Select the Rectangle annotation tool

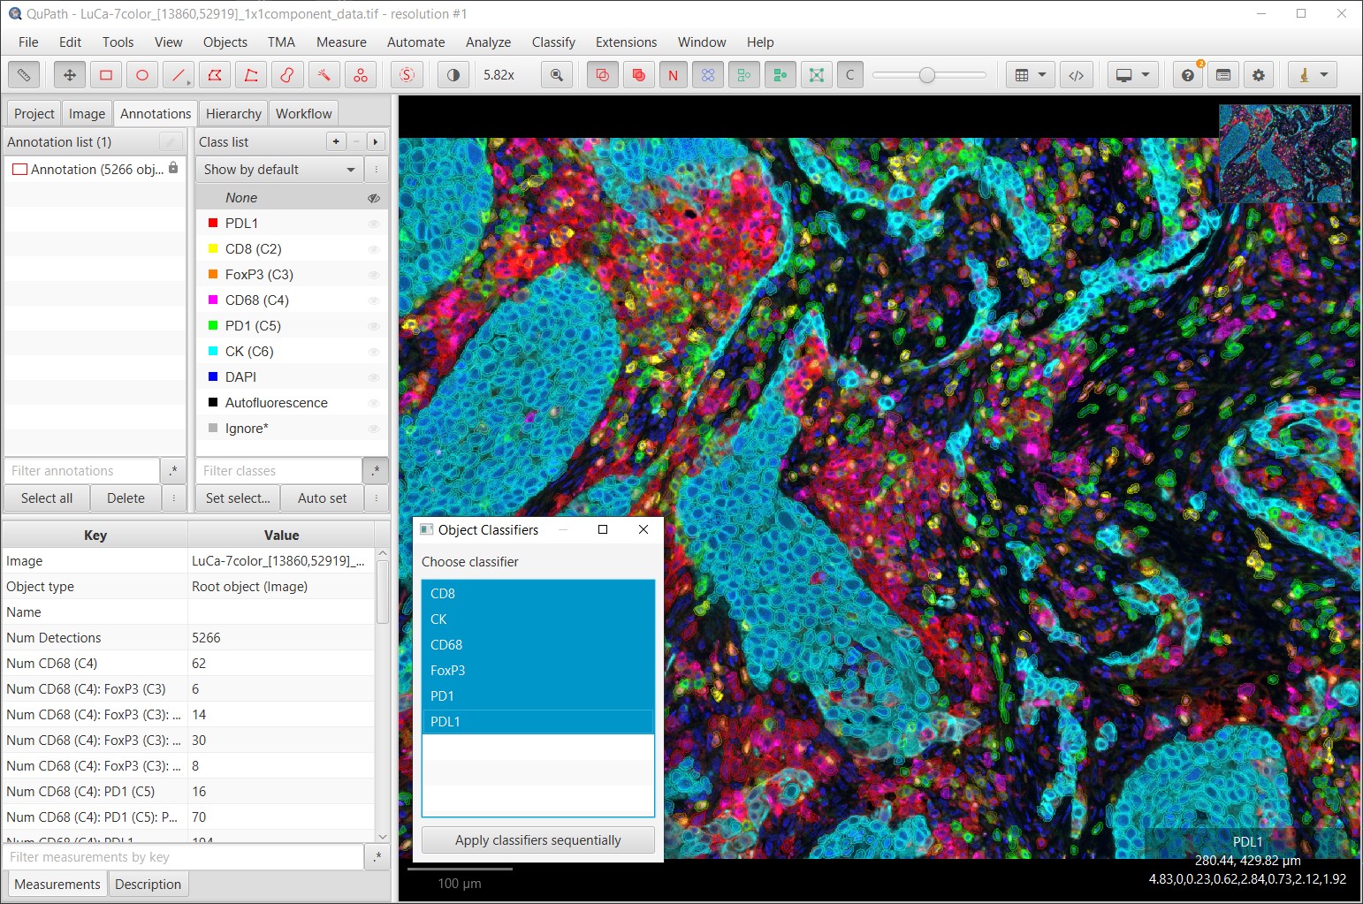(x=106, y=75)
